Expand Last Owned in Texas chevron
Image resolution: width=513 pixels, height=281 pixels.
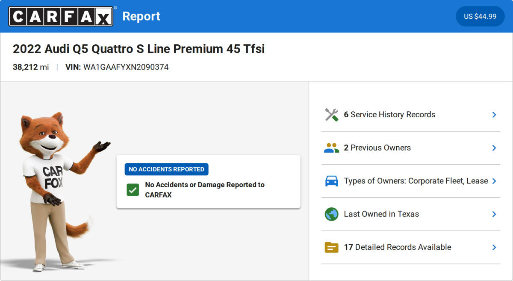[x=494, y=214]
